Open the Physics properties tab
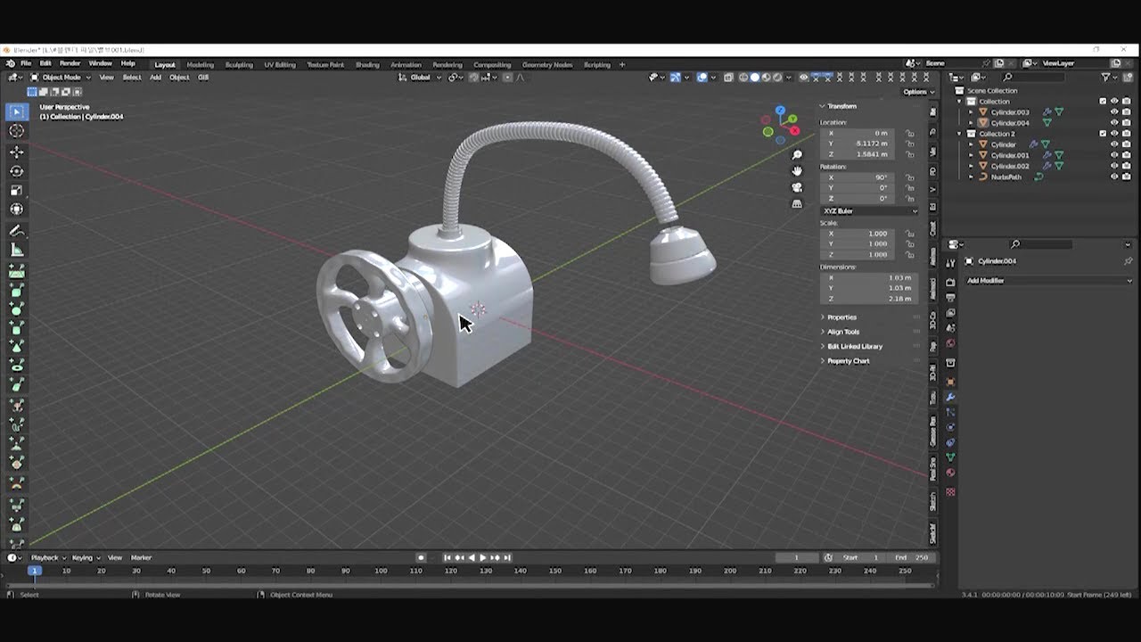The image size is (1141, 642). click(950, 427)
